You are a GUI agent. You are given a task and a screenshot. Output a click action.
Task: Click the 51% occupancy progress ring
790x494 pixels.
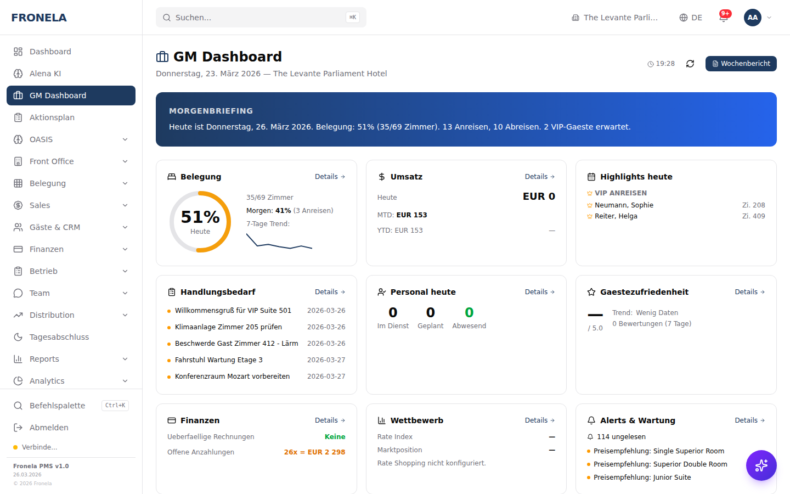[x=200, y=222]
